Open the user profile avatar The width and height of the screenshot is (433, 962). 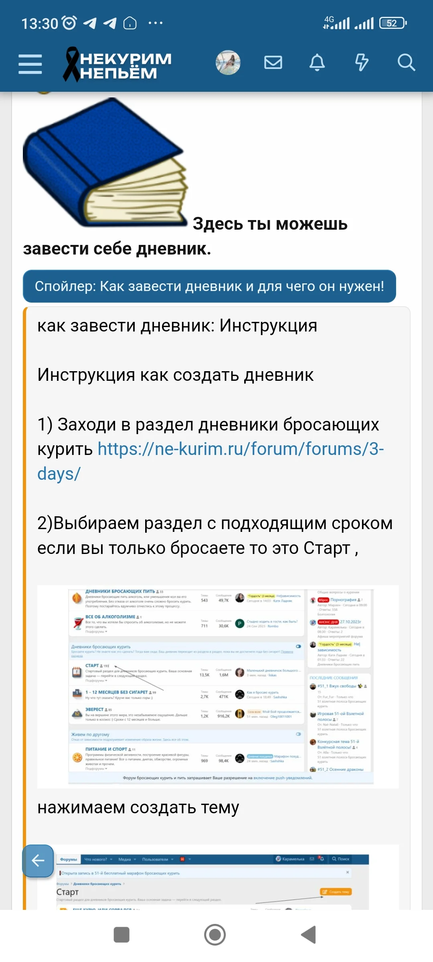tap(228, 63)
